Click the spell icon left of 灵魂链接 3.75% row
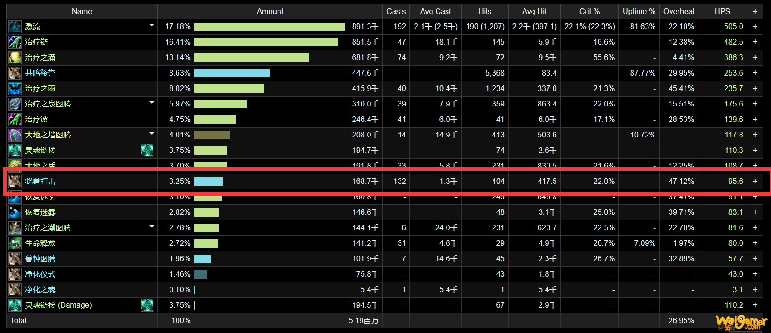The image size is (771, 333). pos(15,151)
